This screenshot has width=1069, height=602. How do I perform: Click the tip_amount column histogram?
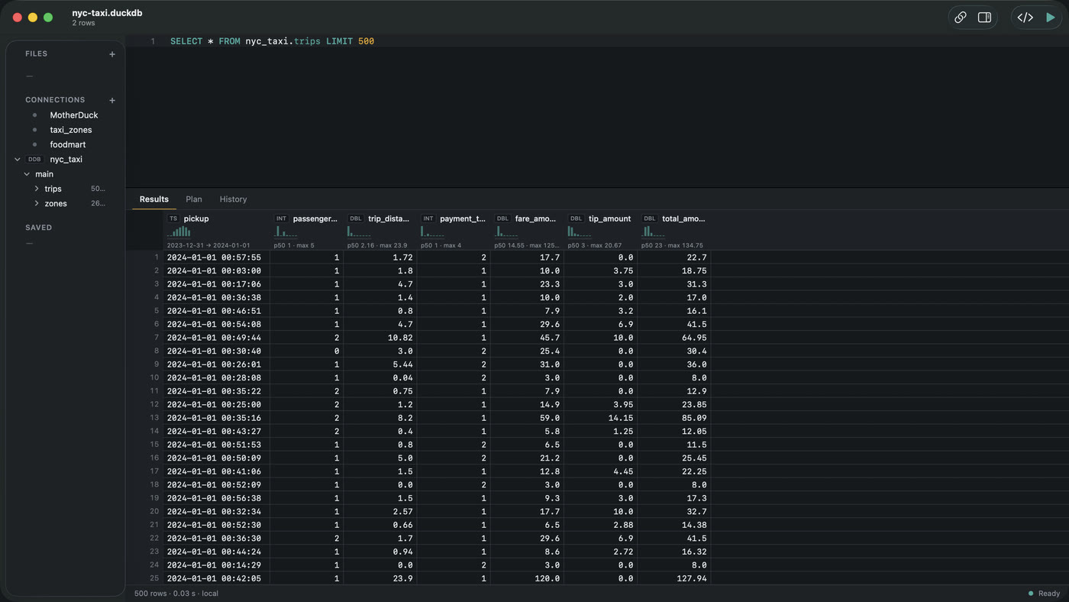[x=579, y=231]
